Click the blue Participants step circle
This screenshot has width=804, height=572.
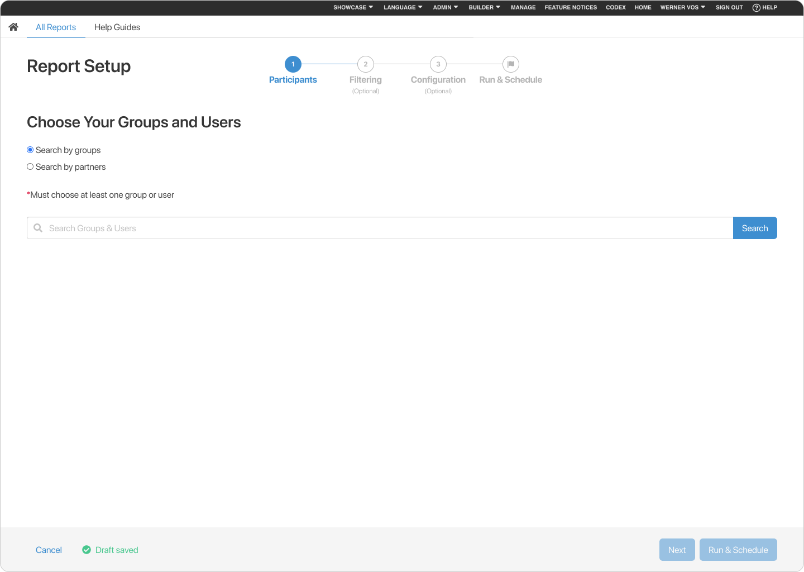click(x=293, y=64)
